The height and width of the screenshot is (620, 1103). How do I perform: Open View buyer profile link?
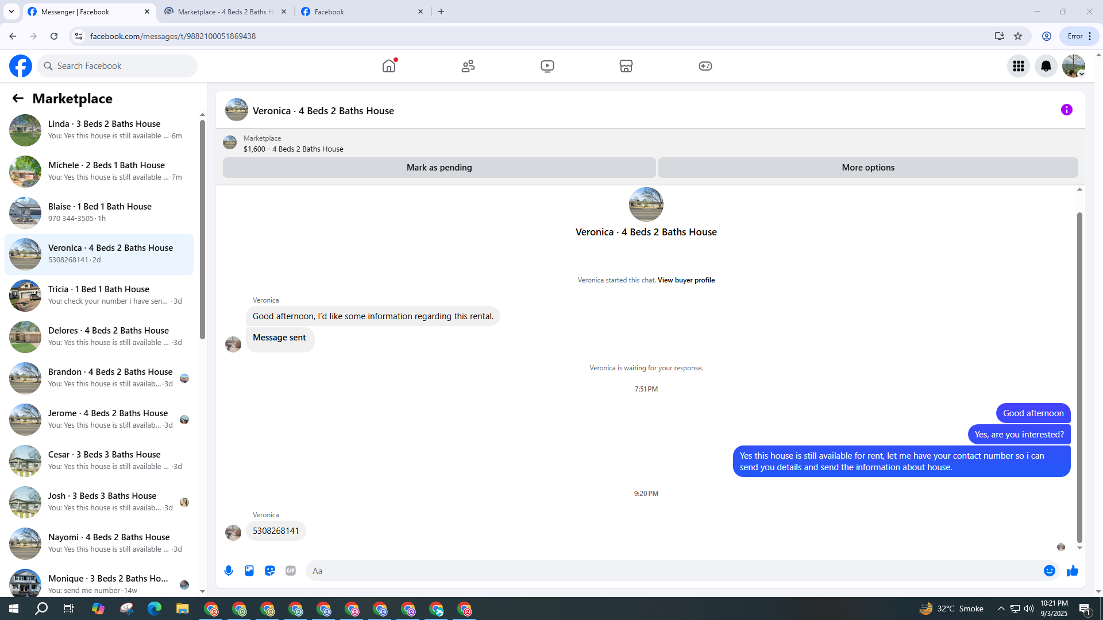[x=686, y=280]
